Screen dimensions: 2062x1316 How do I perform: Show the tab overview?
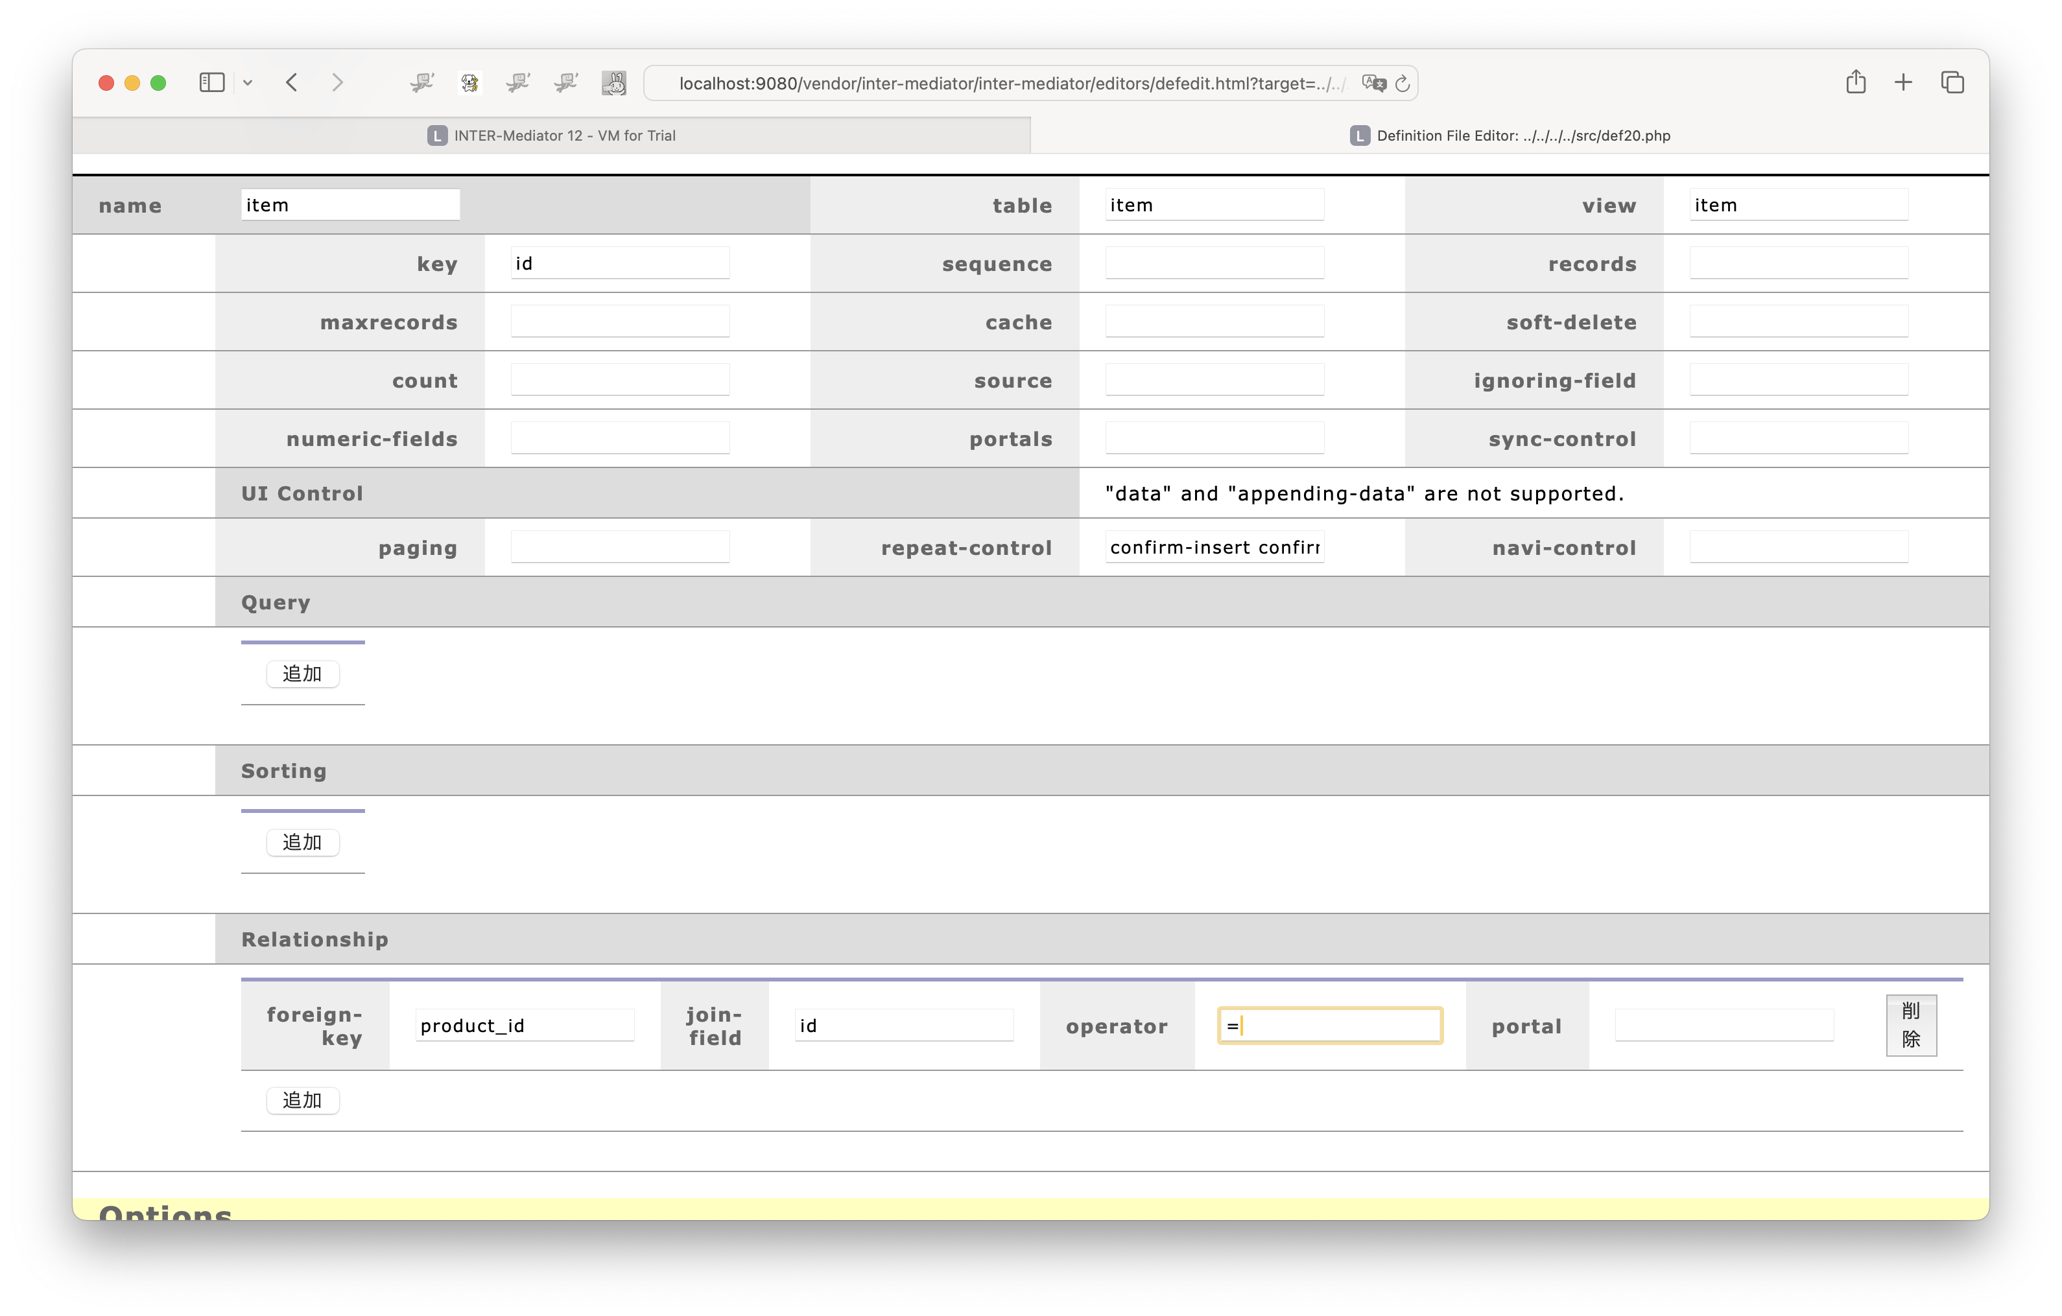1952,83
